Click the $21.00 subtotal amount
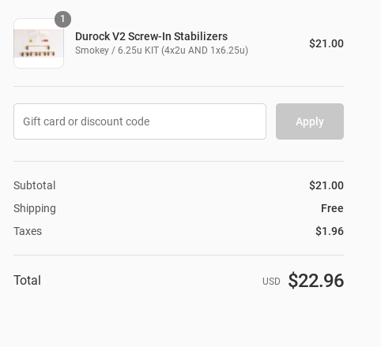 click(x=326, y=185)
